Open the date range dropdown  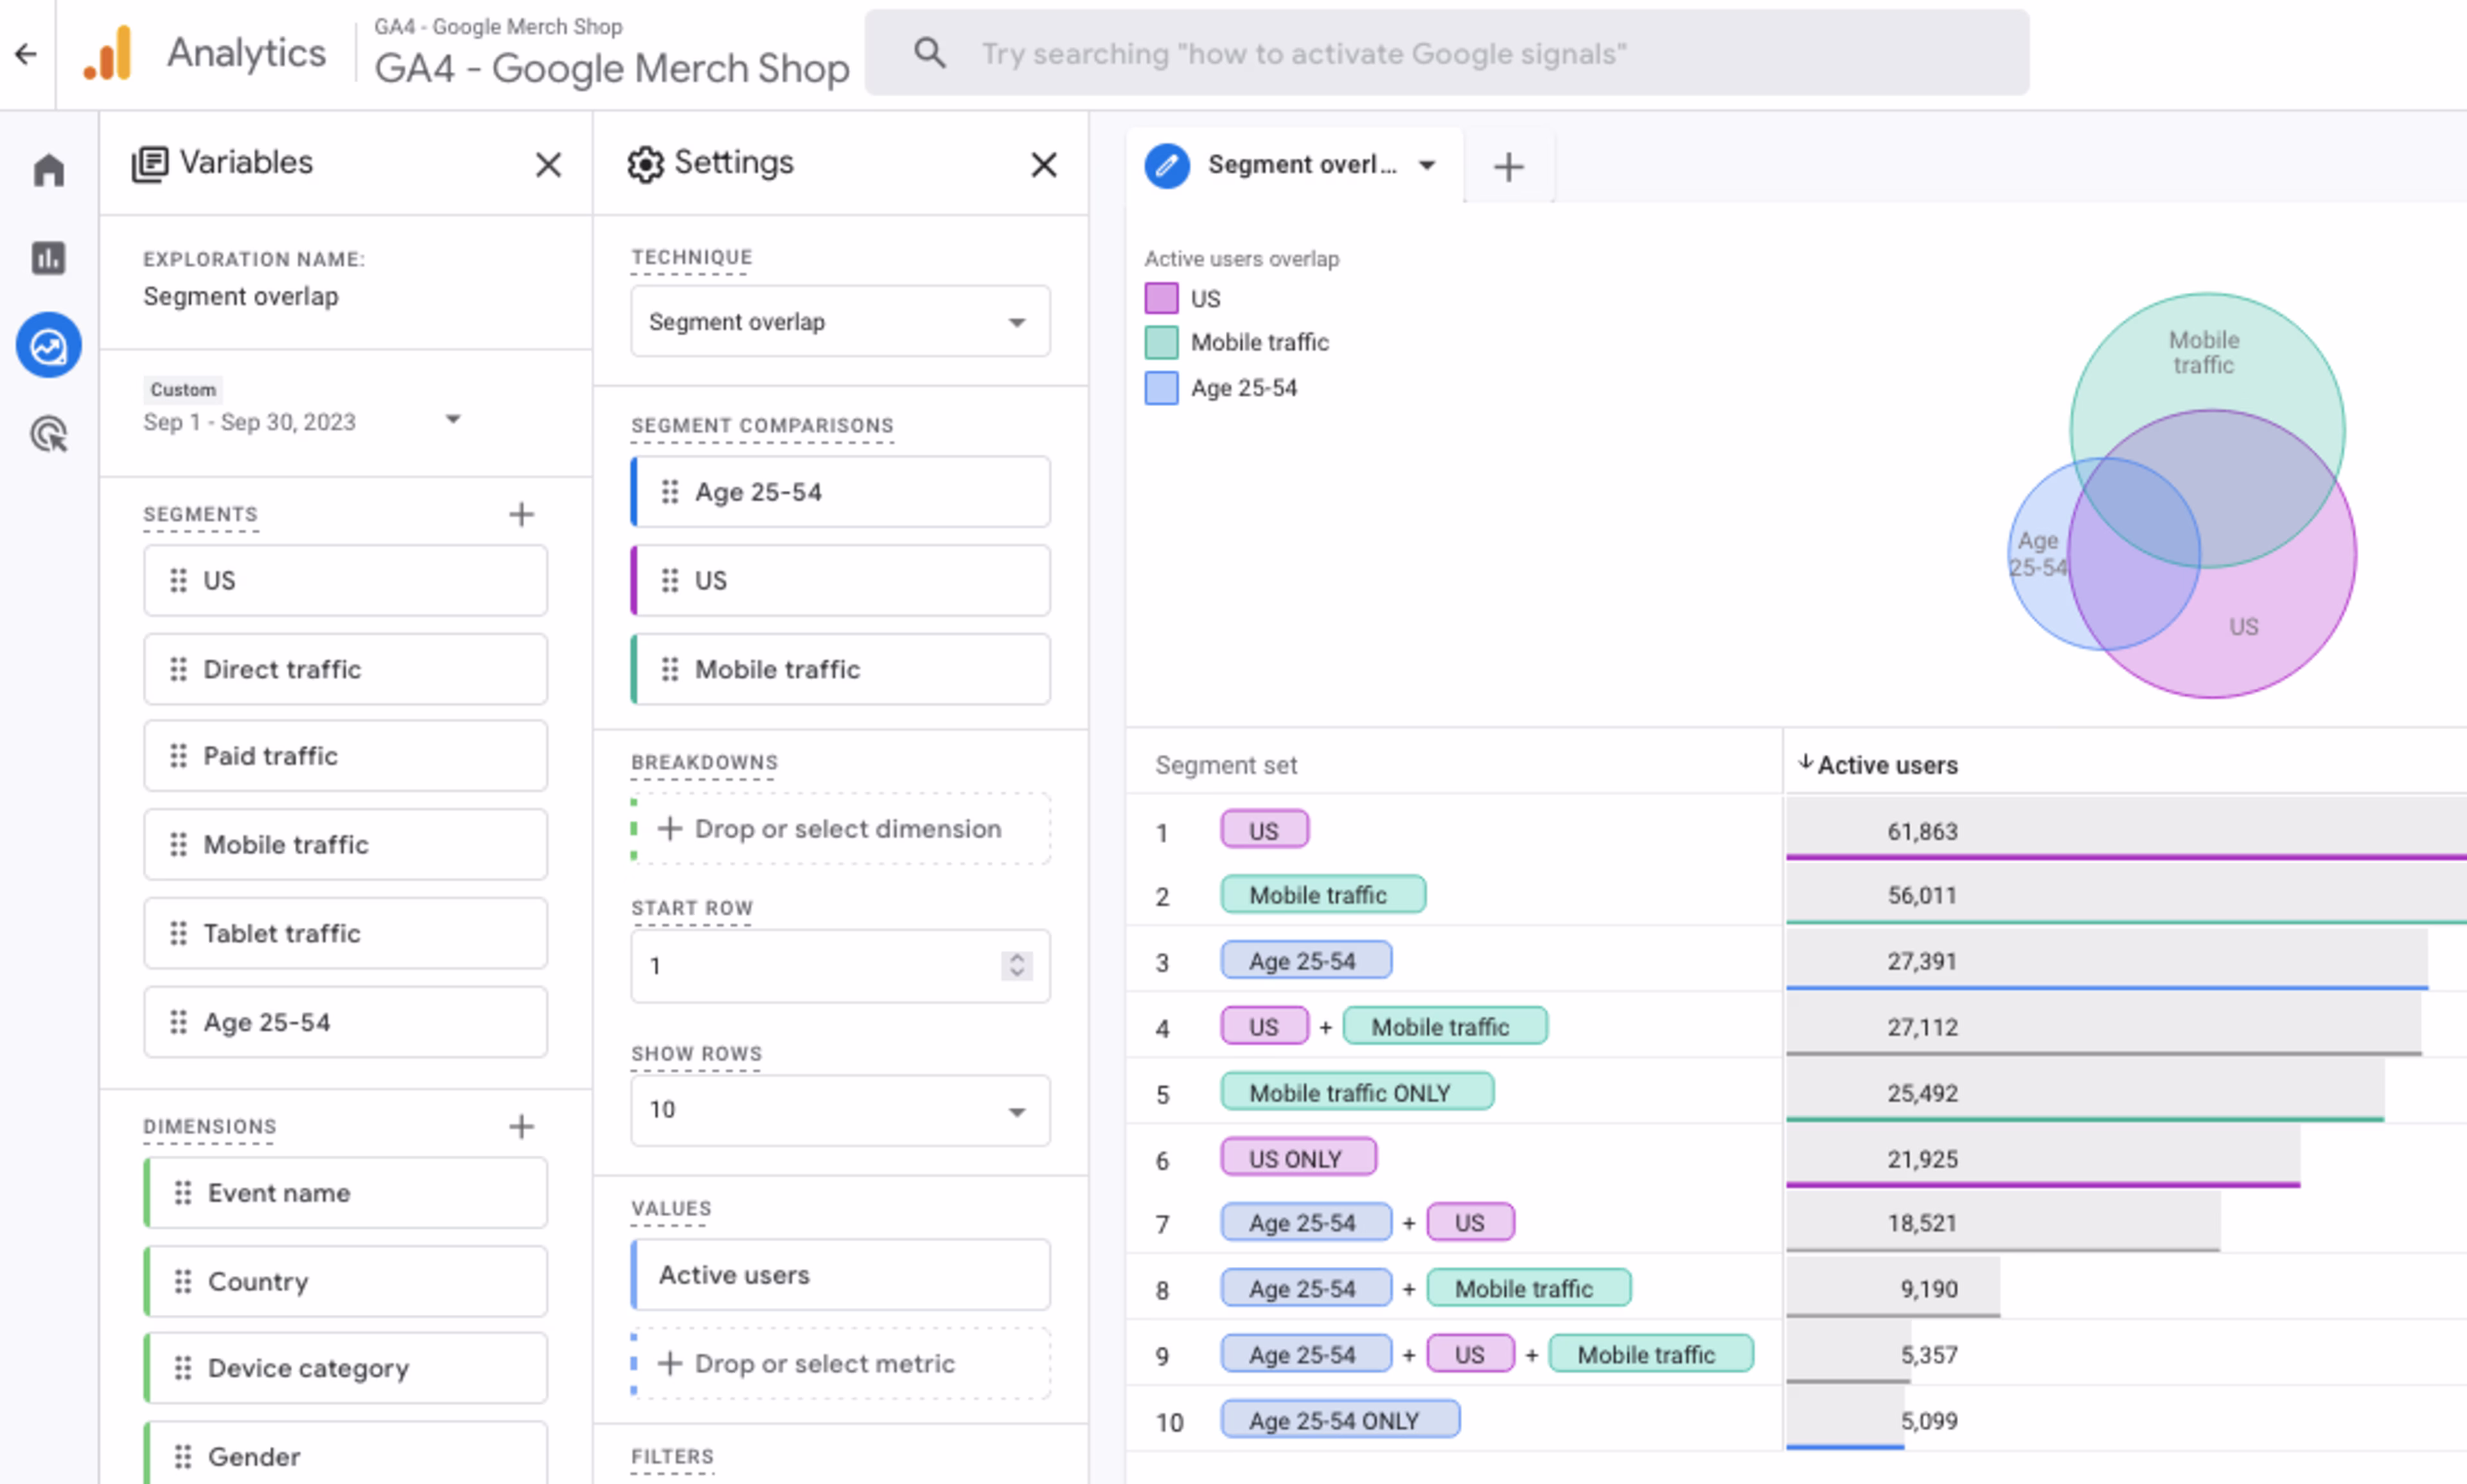coord(453,420)
